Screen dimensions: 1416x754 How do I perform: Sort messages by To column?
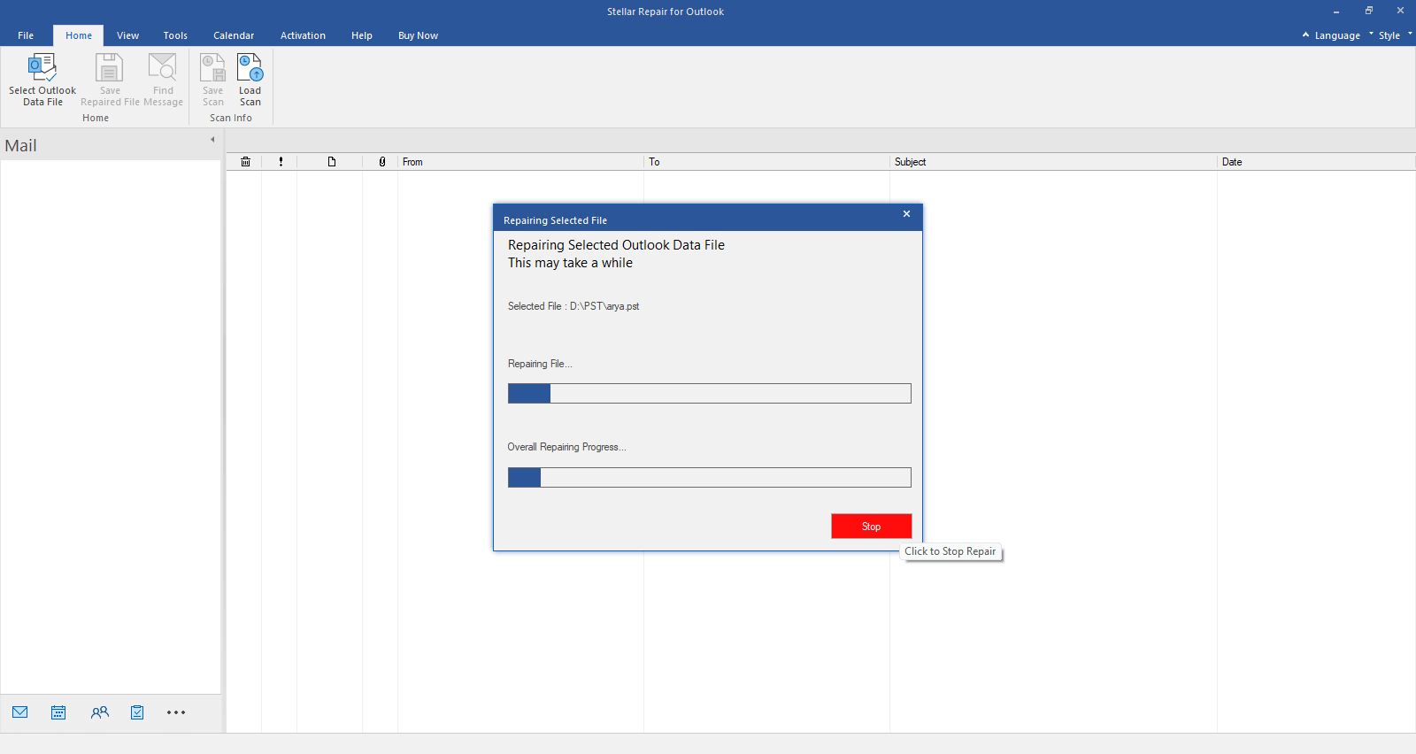click(x=767, y=162)
